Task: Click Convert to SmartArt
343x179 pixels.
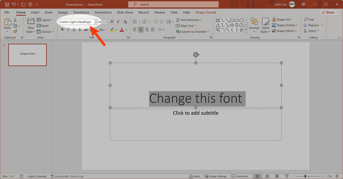Action: 192,32
